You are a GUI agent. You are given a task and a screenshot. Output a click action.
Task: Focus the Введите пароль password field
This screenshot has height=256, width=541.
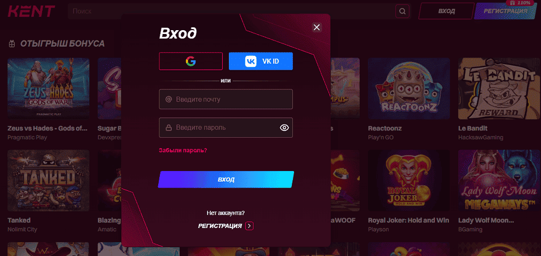point(226,128)
